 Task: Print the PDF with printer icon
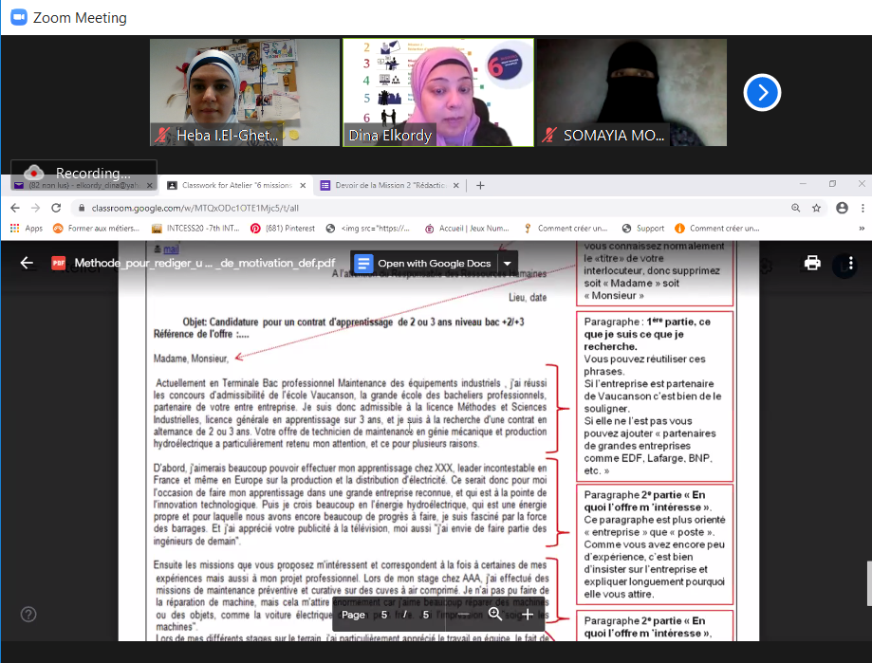tap(812, 263)
